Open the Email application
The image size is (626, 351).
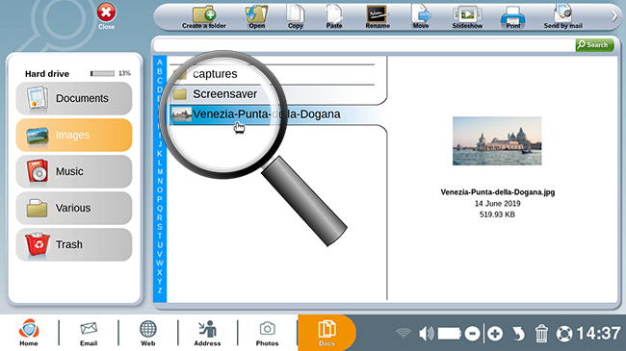[89, 333]
